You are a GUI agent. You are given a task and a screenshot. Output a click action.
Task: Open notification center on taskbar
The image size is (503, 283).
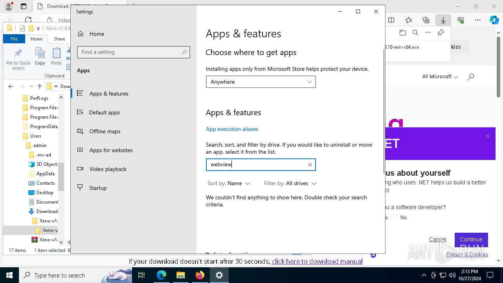pos(490,275)
